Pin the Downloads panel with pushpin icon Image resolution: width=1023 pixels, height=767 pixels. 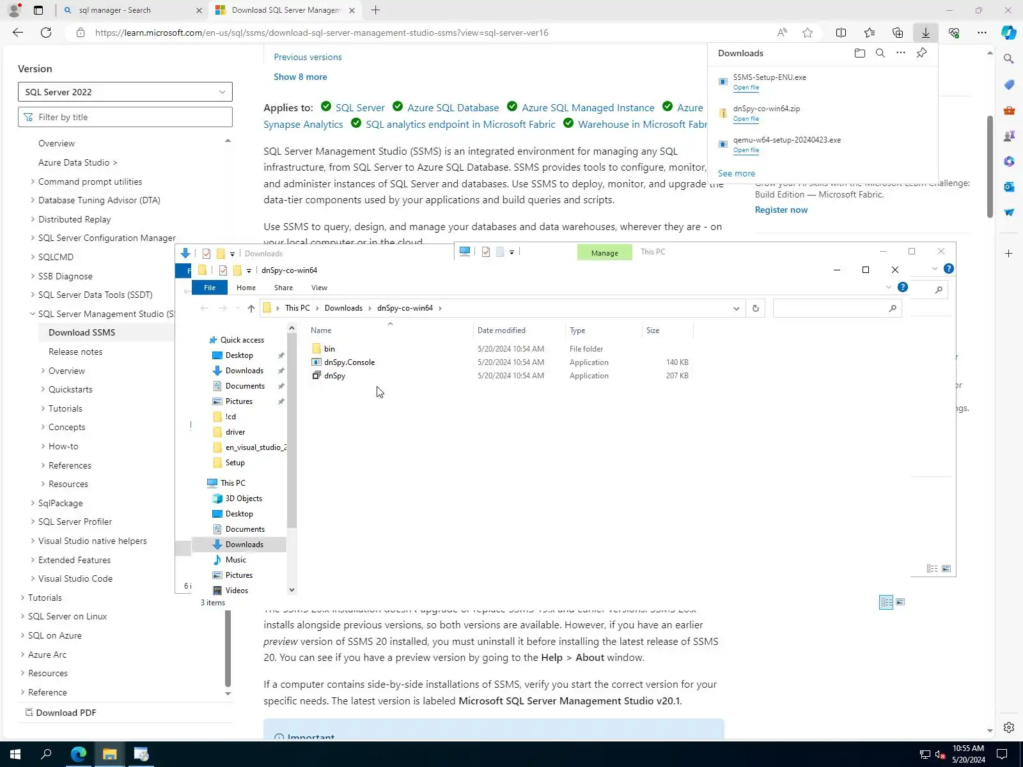pos(921,53)
